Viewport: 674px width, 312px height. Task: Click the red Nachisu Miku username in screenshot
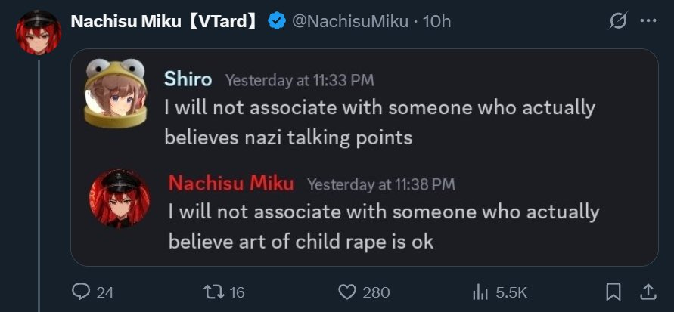click(x=231, y=184)
